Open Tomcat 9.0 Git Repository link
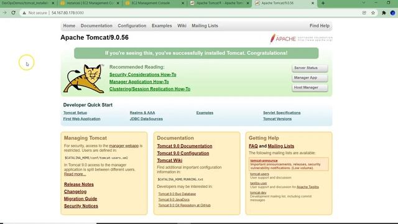 click(x=185, y=205)
